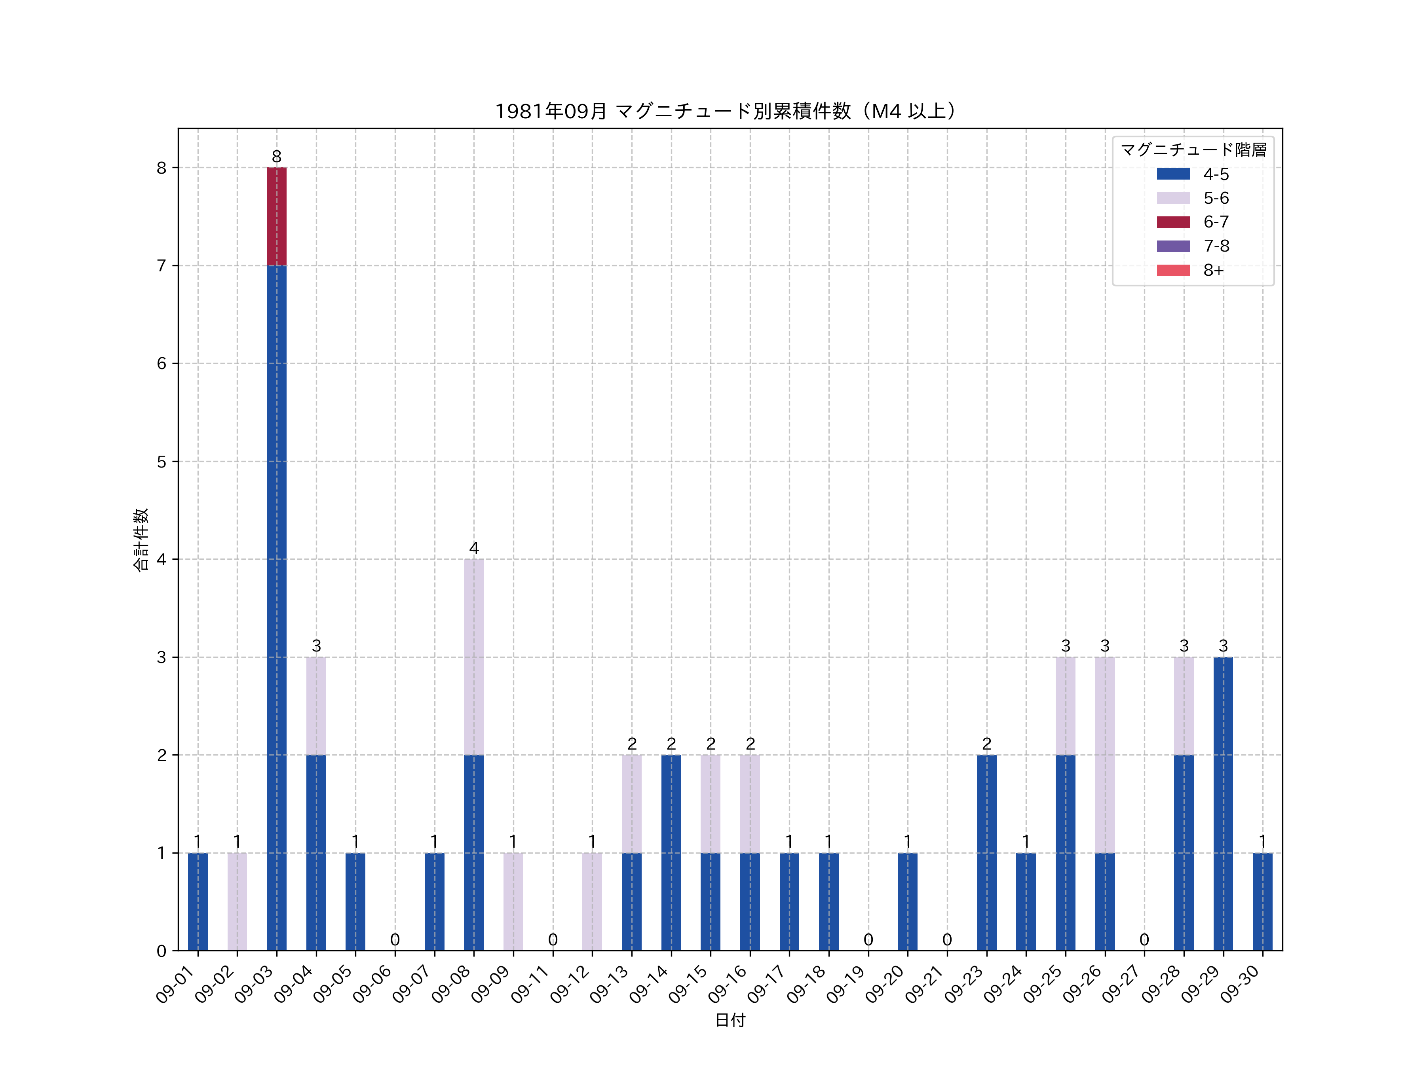Click the value label 4 above 09-08
This screenshot has width=1425, height=1068.
(473, 548)
